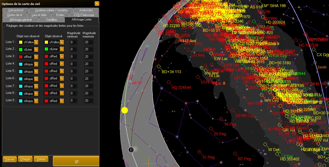Viewport: 329px width, 167px height.
Task: Close the Options de la carte du ciel dialog
Action: pos(97,4)
